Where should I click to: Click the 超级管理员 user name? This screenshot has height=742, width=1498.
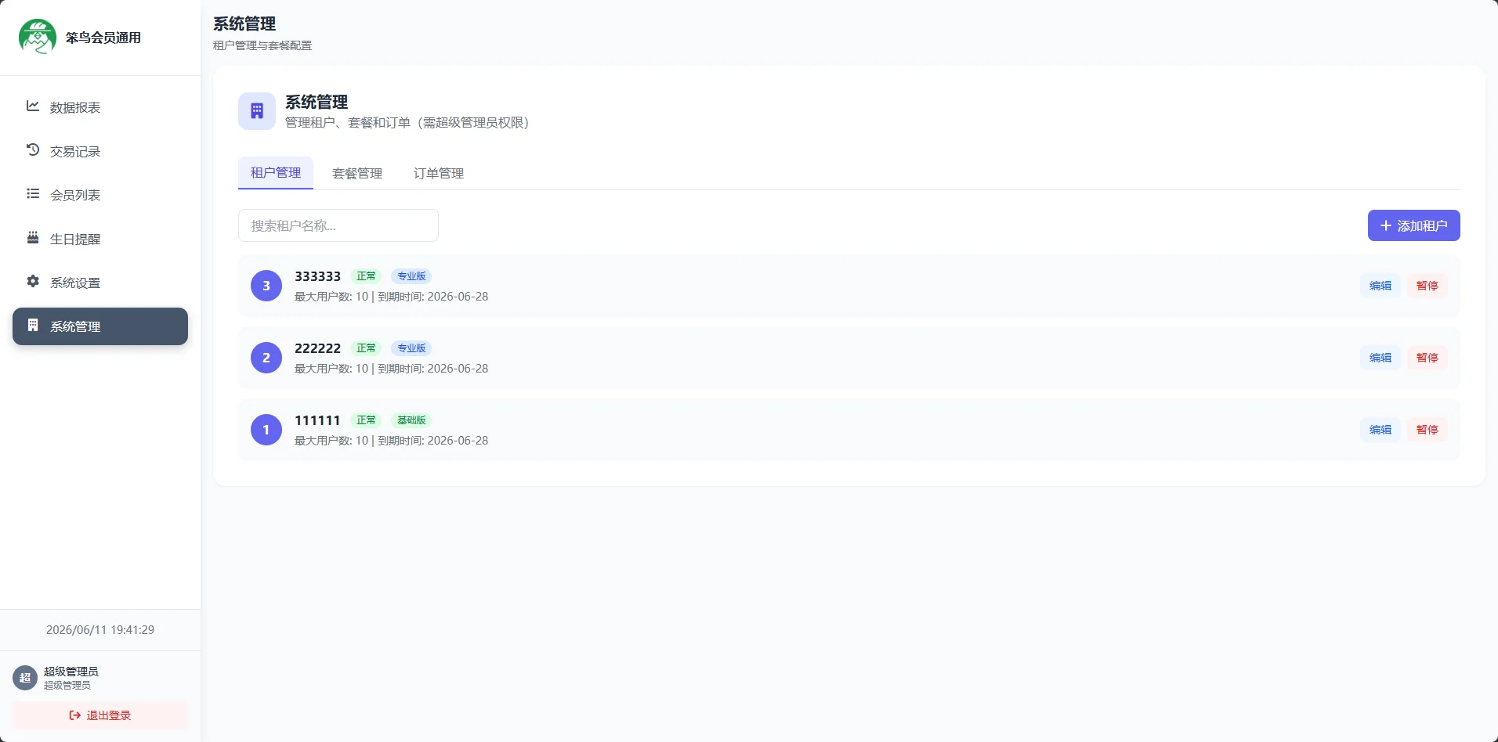(x=71, y=672)
